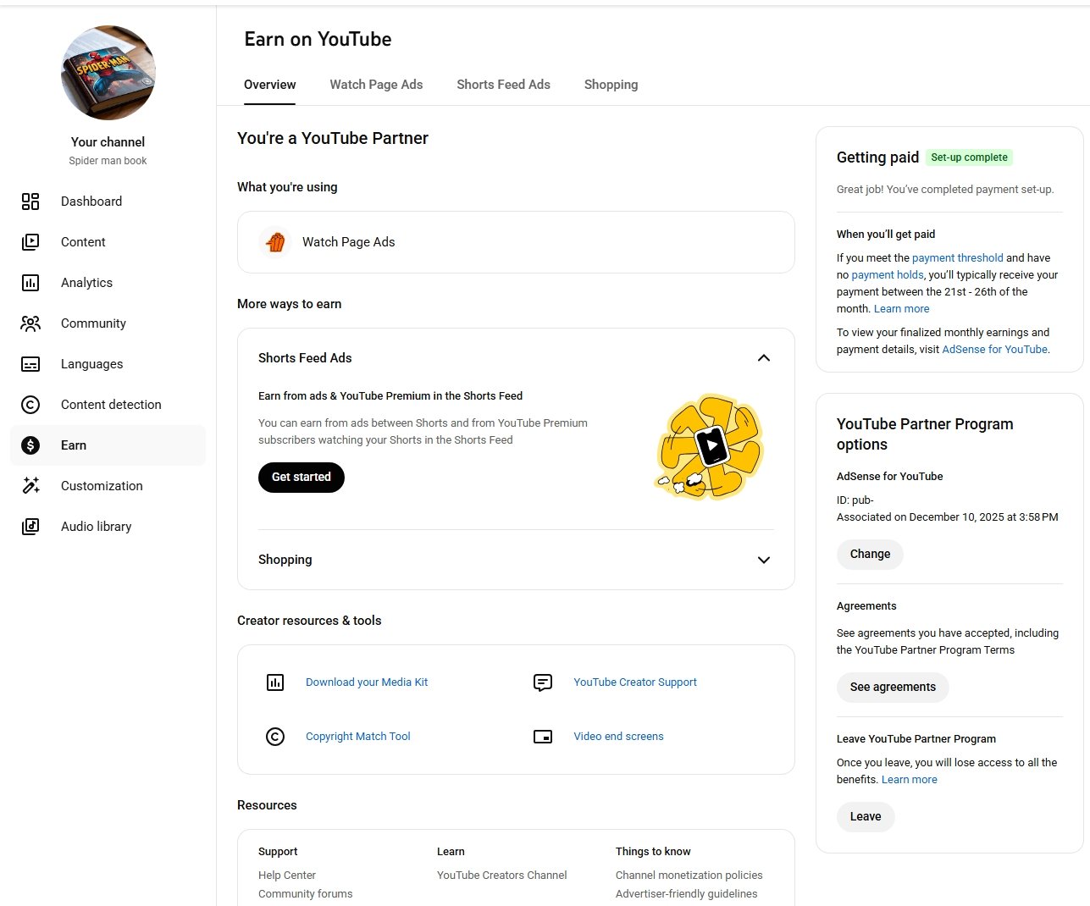Click the Analytics bar chart icon
This screenshot has height=906, width=1090.
(x=30, y=283)
